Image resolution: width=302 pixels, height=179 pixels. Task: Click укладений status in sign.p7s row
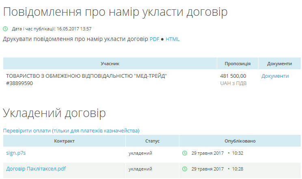[140, 153]
